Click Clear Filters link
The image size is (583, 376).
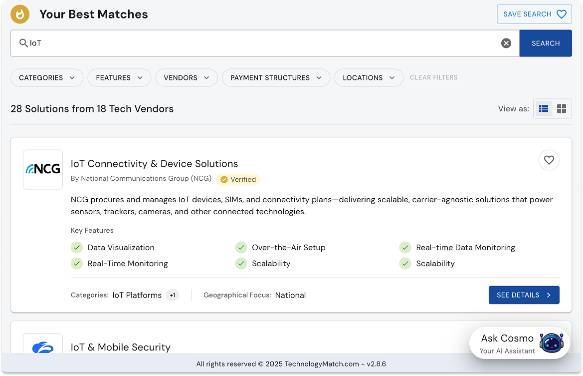pyautogui.click(x=433, y=77)
